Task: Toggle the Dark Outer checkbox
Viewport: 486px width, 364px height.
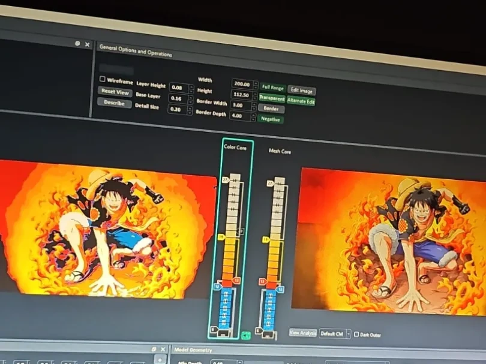Action: (356, 334)
